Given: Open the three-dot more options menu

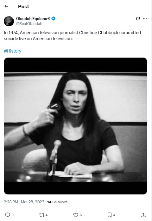Looking at the screenshot, I should click(145, 18).
